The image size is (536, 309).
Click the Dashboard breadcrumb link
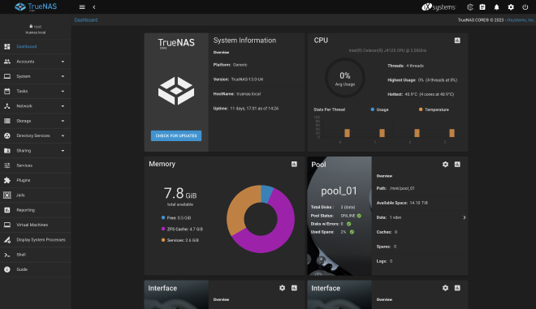(x=86, y=20)
